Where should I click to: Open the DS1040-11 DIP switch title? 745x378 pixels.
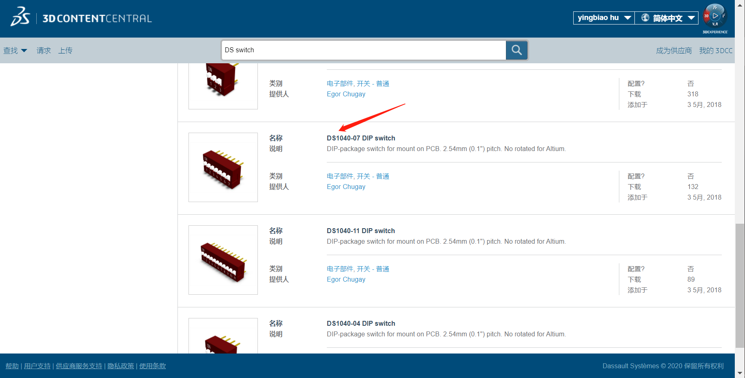coord(361,231)
